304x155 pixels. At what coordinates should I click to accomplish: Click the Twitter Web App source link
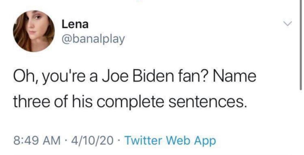tap(170, 141)
